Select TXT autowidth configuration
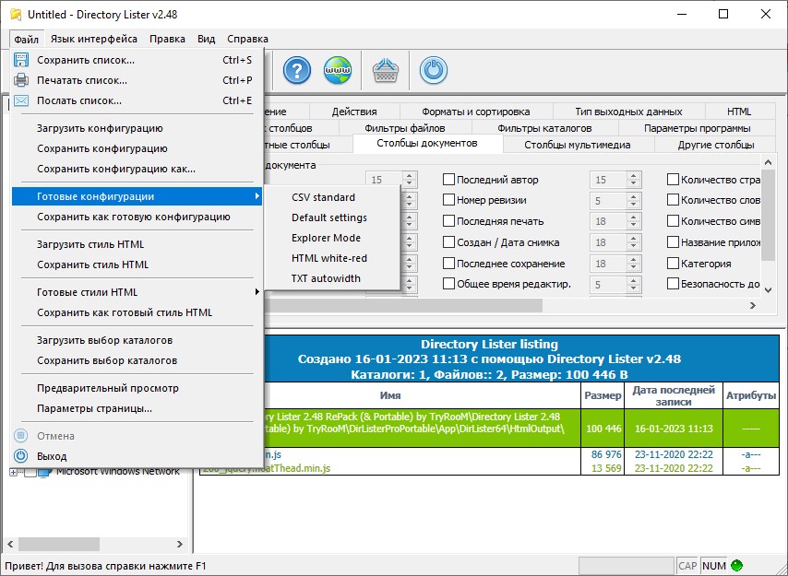Screen dimensions: 788x576 click(x=332, y=278)
